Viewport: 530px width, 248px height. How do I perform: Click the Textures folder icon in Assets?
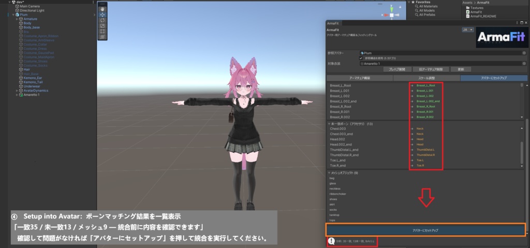point(468,8)
